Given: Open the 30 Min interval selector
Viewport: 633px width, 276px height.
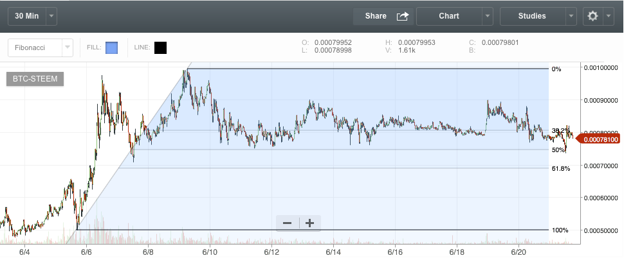Looking at the screenshot, I should click(x=27, y=16).
